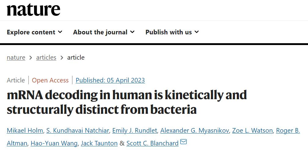Go to the nature breadcrumb link
This screenshot has width=308, height=150.
(16, 58)
